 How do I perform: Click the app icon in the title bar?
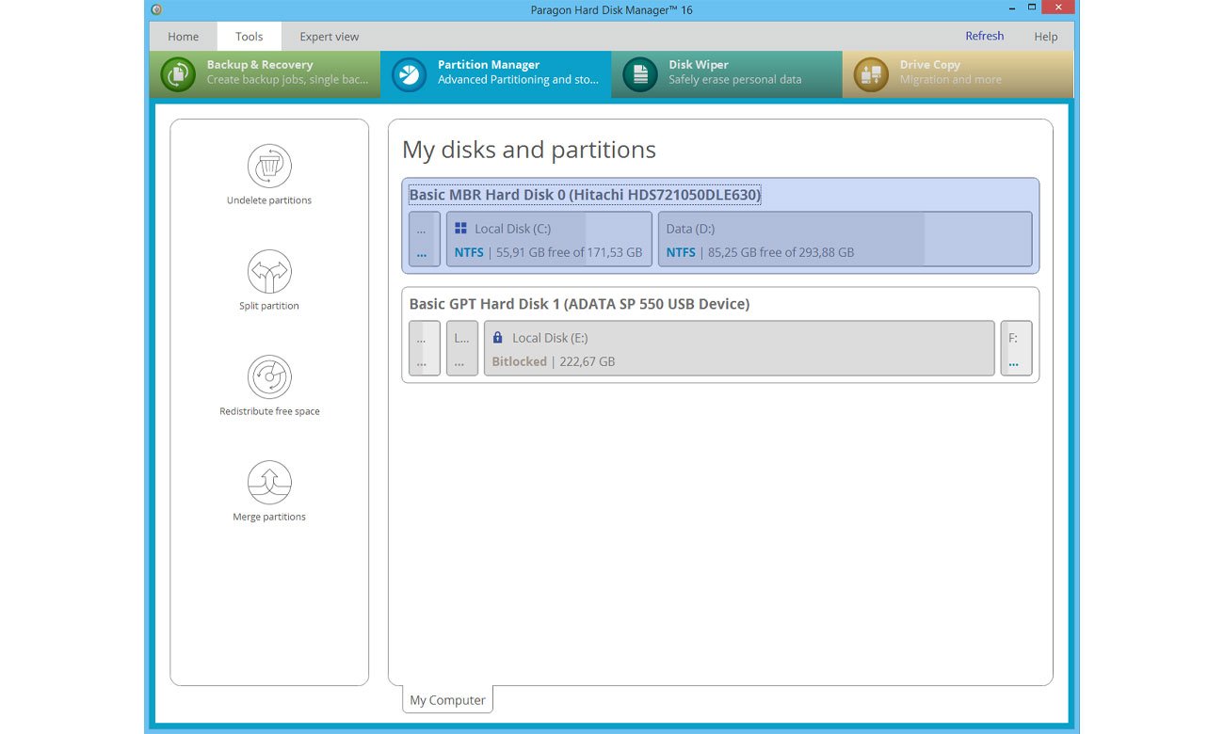click(156, 9)
